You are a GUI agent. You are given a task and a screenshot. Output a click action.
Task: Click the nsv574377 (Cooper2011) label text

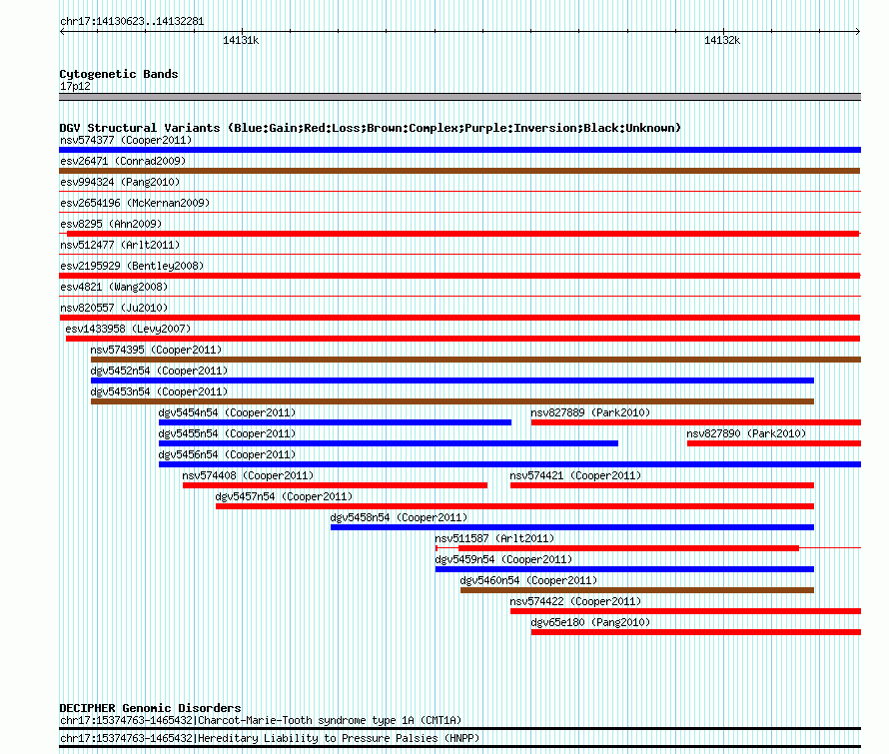[x=126, y=140]
